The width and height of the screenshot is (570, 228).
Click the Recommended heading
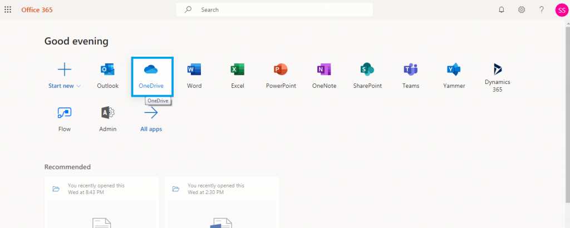point(67,167)
